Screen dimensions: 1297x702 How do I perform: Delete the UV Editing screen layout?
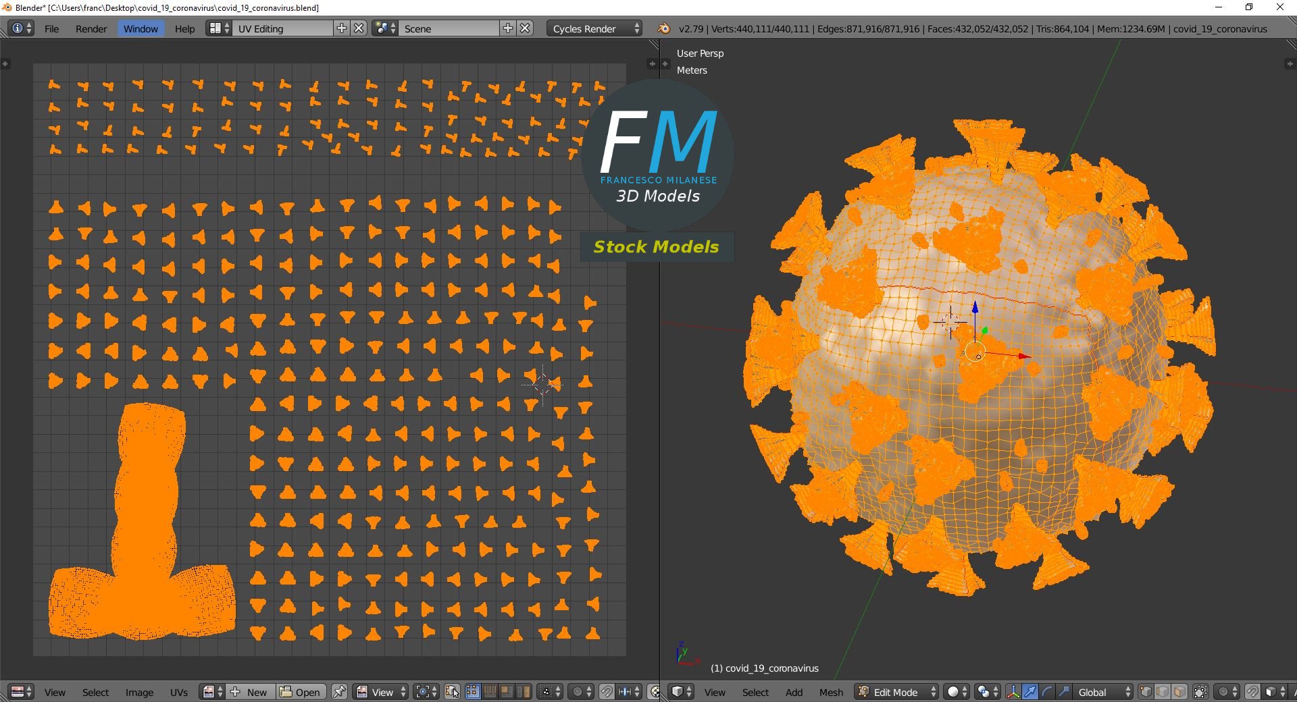tap(359, 28)
